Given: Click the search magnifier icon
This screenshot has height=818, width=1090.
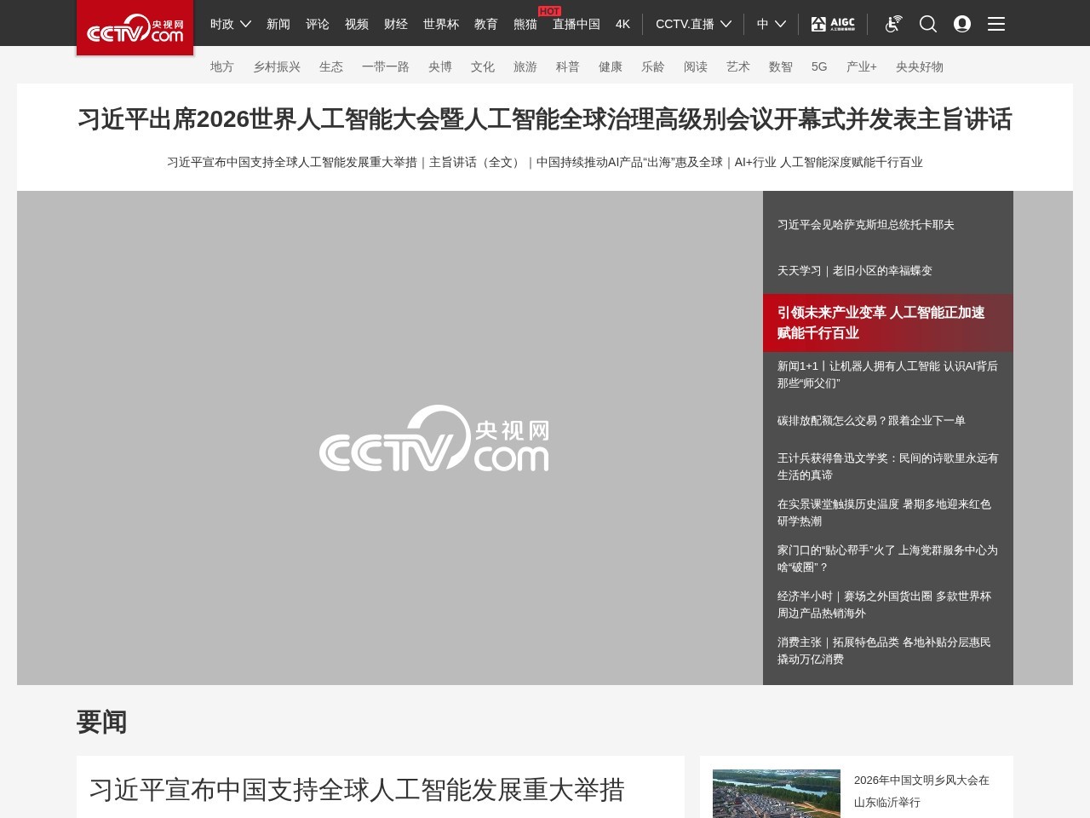Looking at the screenshot, I should [928, 24].
